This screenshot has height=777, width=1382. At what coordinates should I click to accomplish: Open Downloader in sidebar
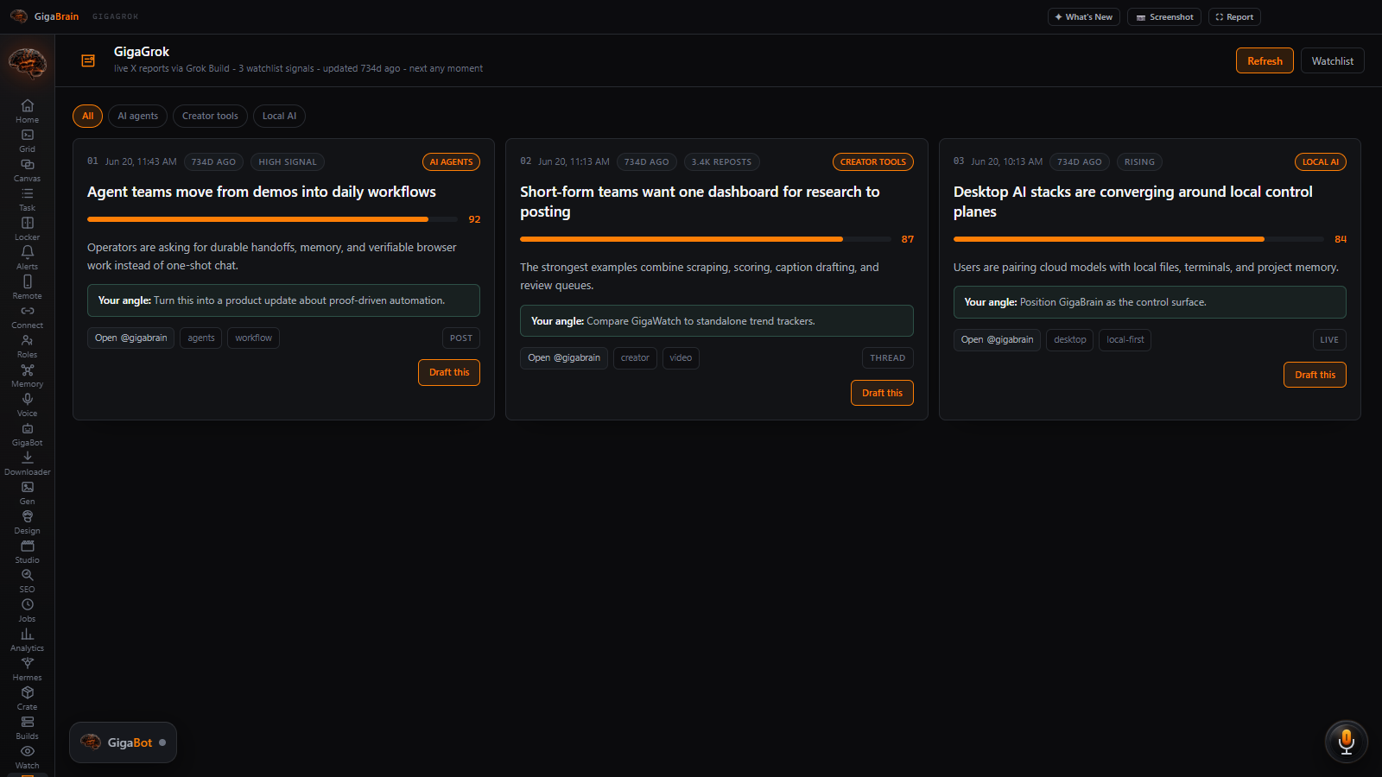click(27, 463)
